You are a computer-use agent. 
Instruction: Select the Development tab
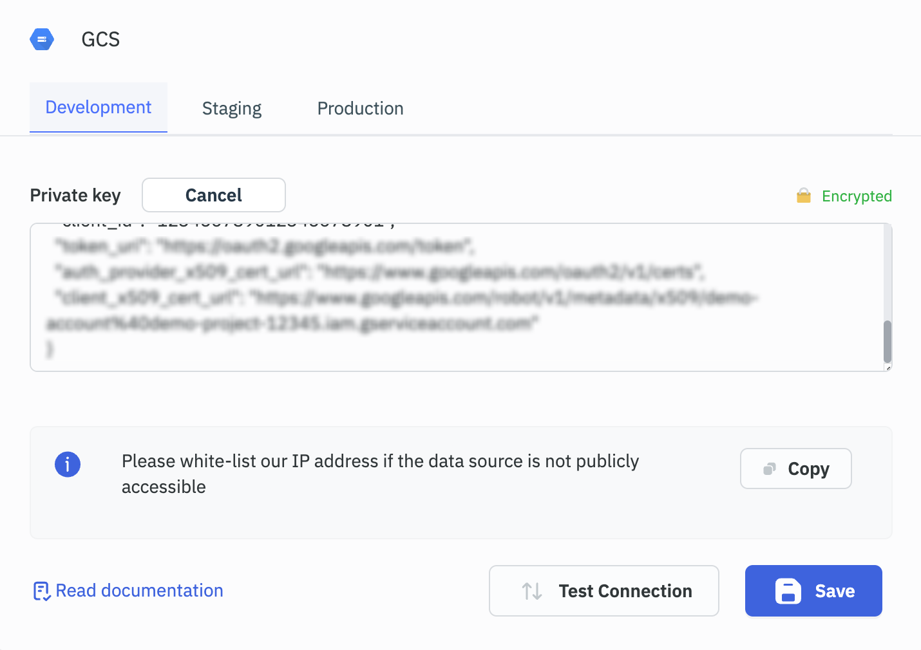98,107
